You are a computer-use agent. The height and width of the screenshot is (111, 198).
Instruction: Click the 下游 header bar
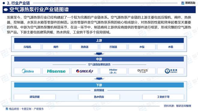(x=99, y=85)
